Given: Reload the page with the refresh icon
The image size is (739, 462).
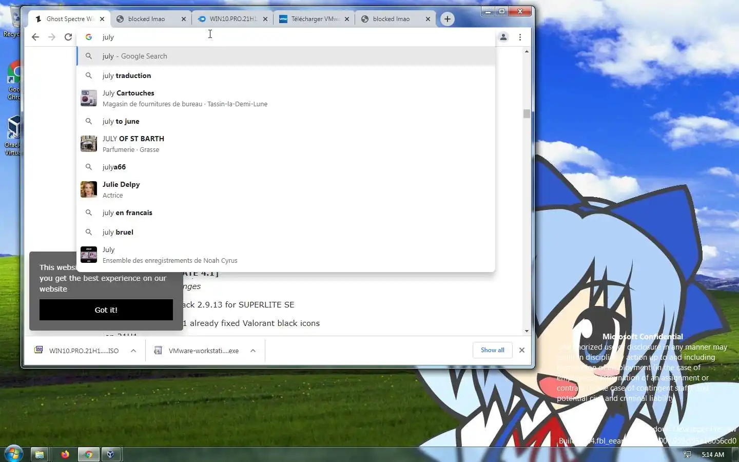Looking at the screenshot, I should click(x=68, y=37).
